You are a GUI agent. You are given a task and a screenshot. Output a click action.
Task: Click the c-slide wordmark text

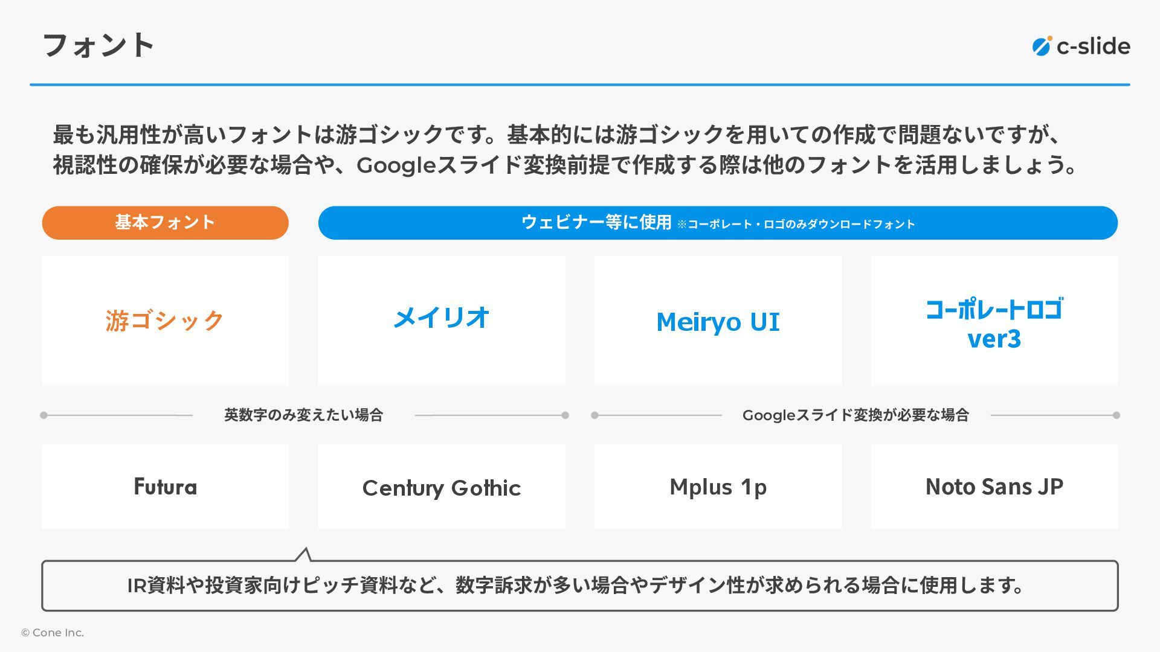point(1093,46)
